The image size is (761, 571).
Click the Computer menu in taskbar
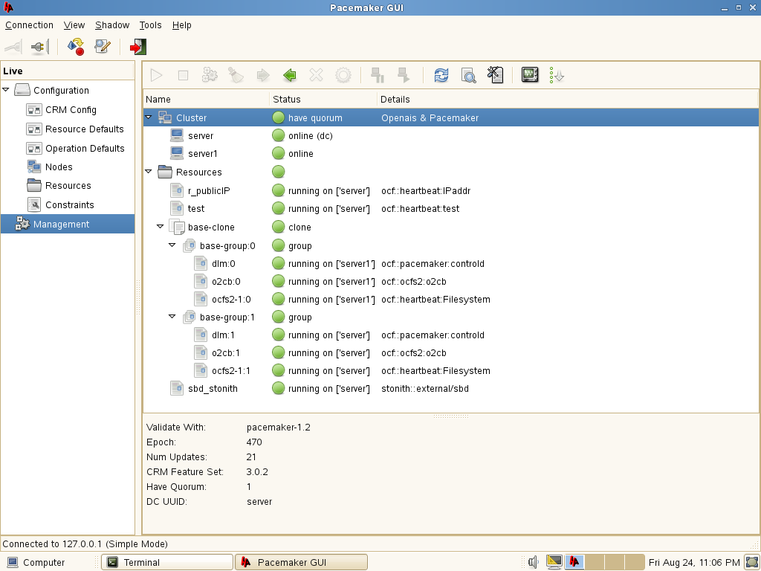pos(36,562)
